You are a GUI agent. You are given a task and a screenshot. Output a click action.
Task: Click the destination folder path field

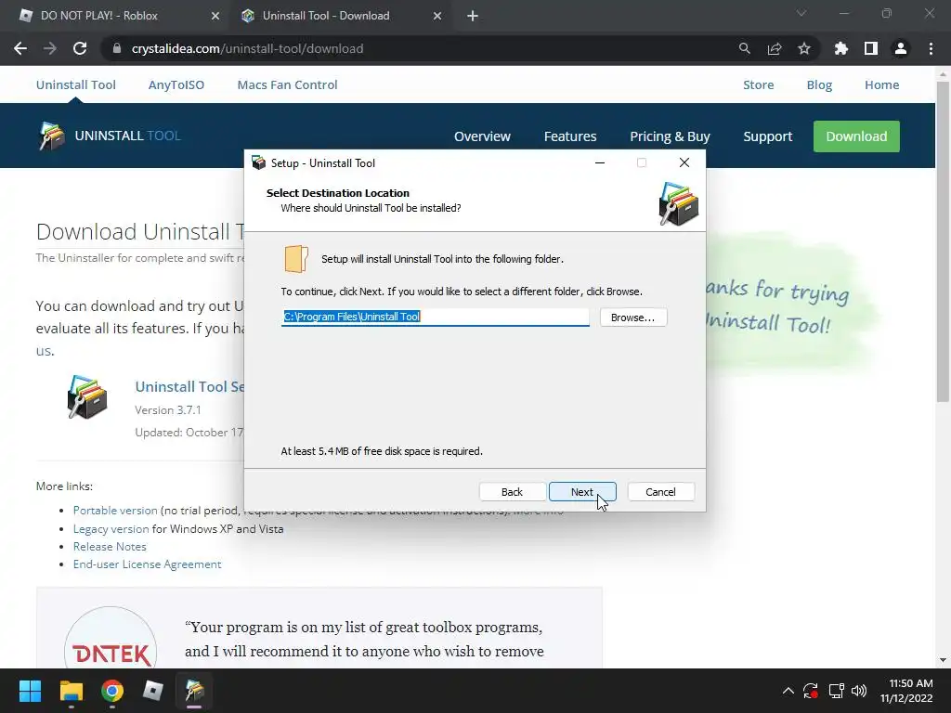pyautogui.click(x=435, y=317)
